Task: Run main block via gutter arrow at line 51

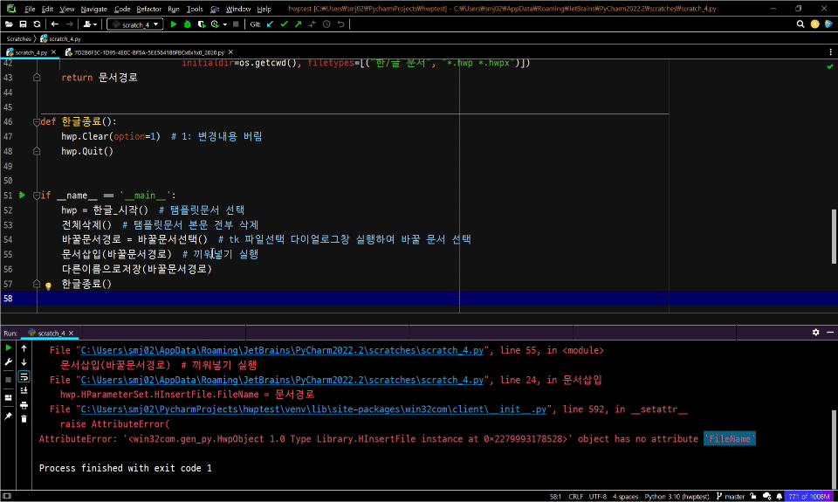Action: [22, 196]
